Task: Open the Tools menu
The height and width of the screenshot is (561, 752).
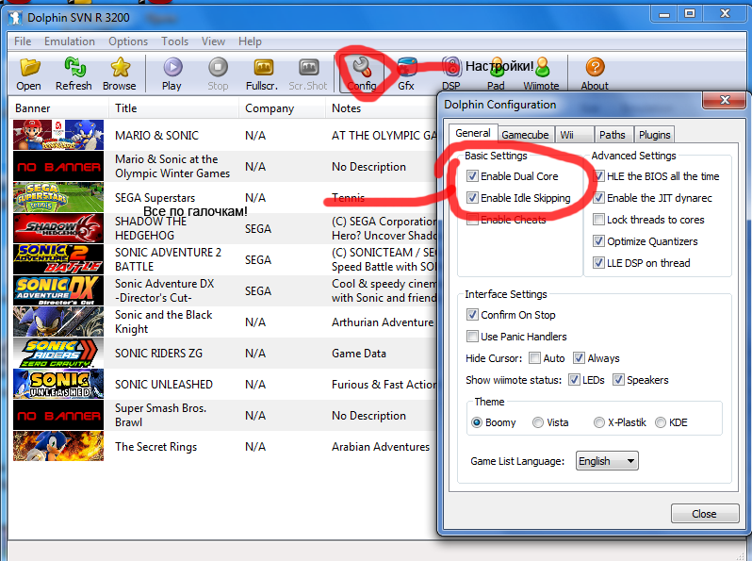Action: (x=174, y=41)
